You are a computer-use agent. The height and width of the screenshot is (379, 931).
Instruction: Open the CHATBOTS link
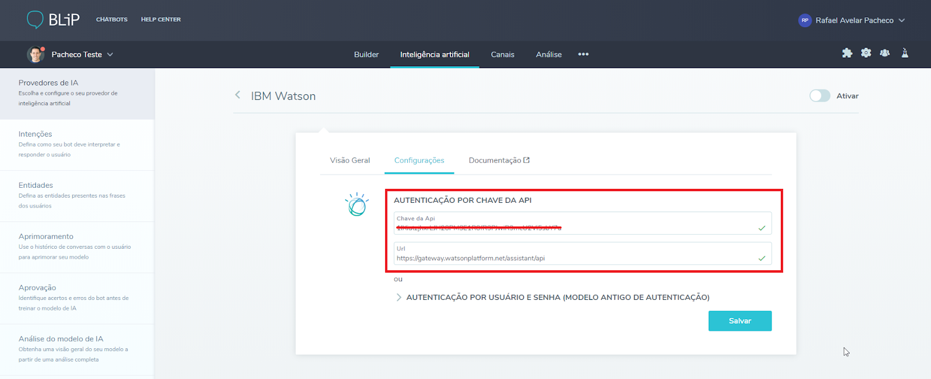coord(112,19)
